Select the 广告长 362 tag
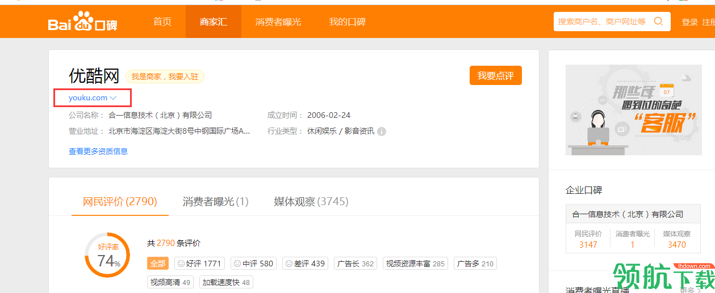 click(356, 264)
